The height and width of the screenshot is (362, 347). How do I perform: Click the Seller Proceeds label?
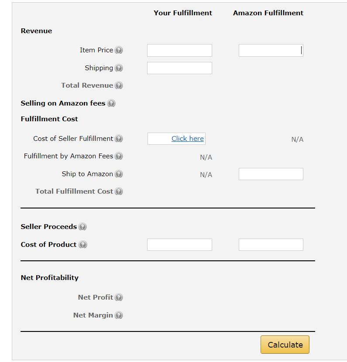(x=49, y=227)
